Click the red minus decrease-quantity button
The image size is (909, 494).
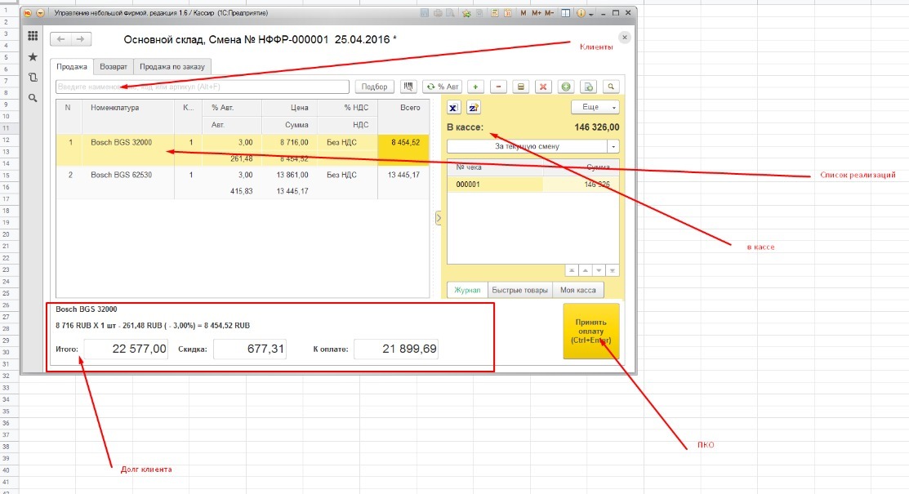tap(499, 87)
